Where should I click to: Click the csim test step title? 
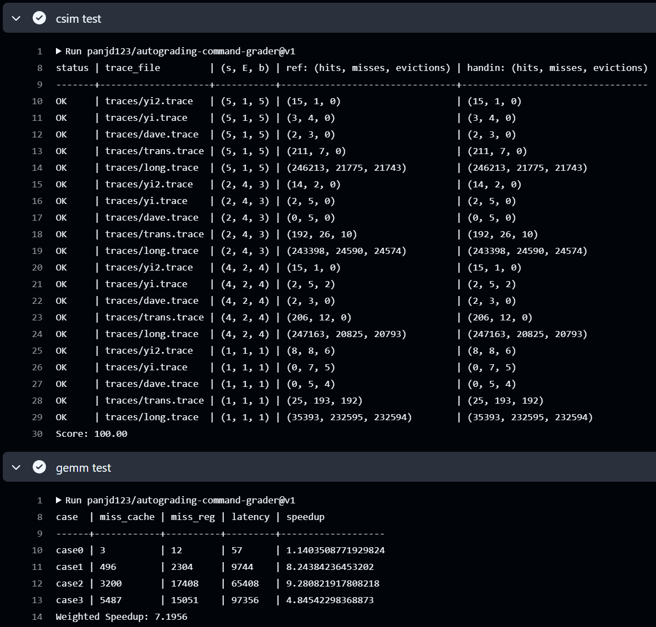coord(78,19)
